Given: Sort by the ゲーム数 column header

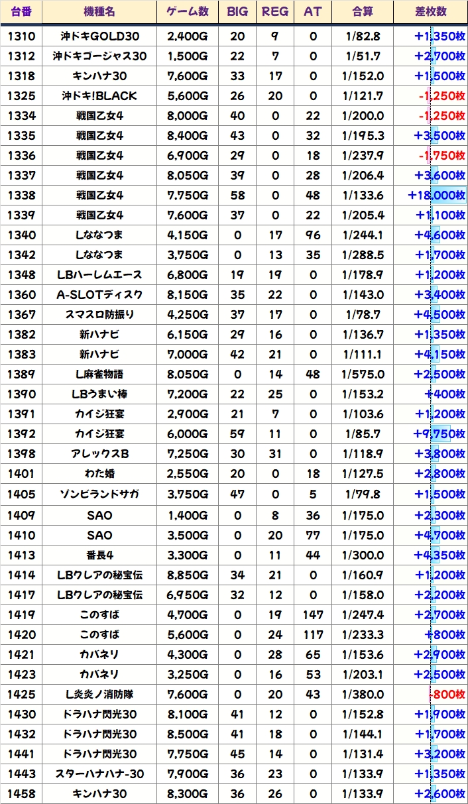Looking at the screenshot, I should click(x=188, y=12).
